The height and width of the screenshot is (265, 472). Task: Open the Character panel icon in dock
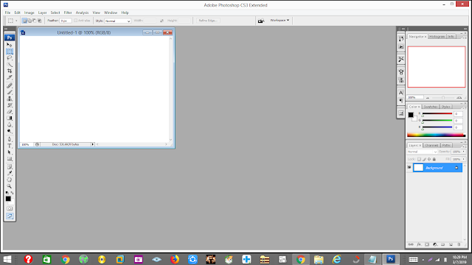[x=400, y=93]
